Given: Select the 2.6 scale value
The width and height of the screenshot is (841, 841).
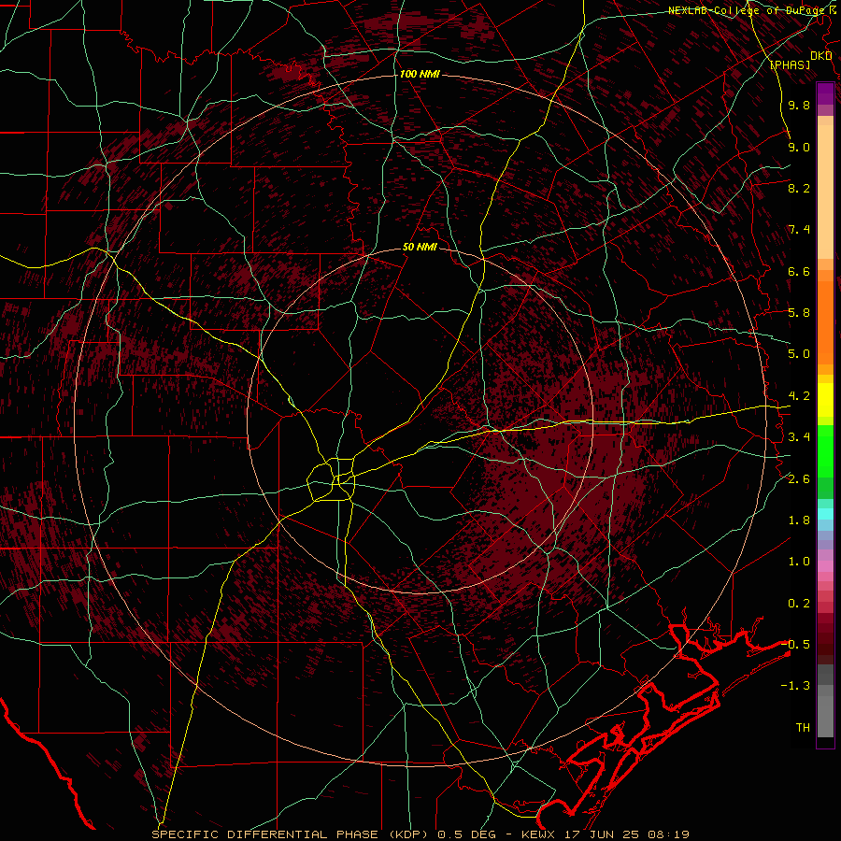Looking at the screenshot, I should (799, 479).
